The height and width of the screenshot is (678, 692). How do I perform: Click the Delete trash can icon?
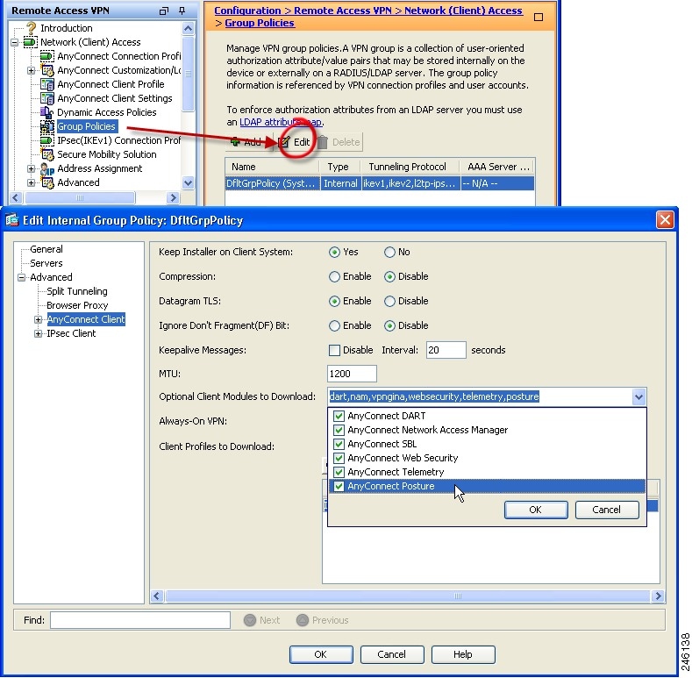[x=323, y=142]
